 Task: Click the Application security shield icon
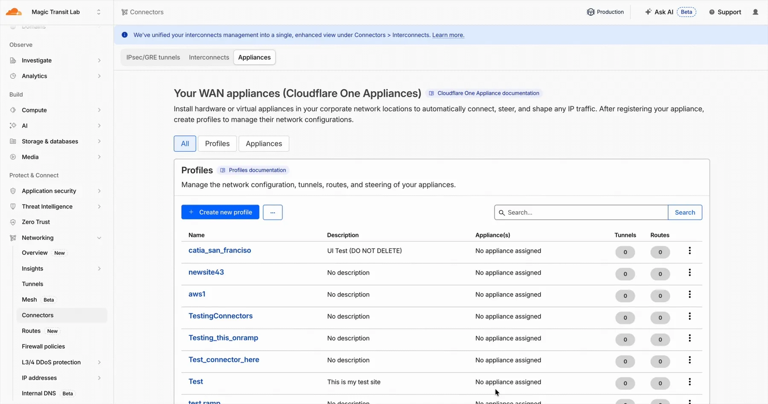tap(13, 191)
